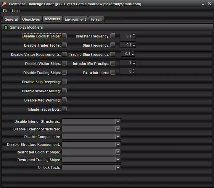Tick the Disable Visitor Ships checkbox
The width and height of the screenshot is (214, 188).
[64, 63]
